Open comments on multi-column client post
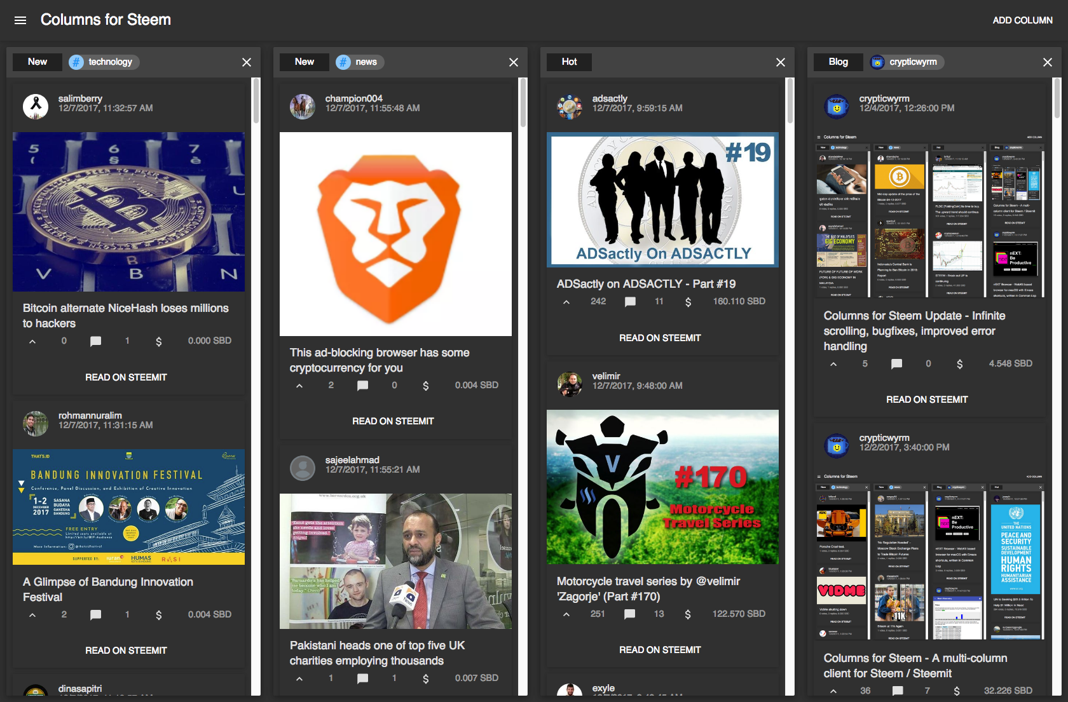1068x702 pixels. click(898, 691)
